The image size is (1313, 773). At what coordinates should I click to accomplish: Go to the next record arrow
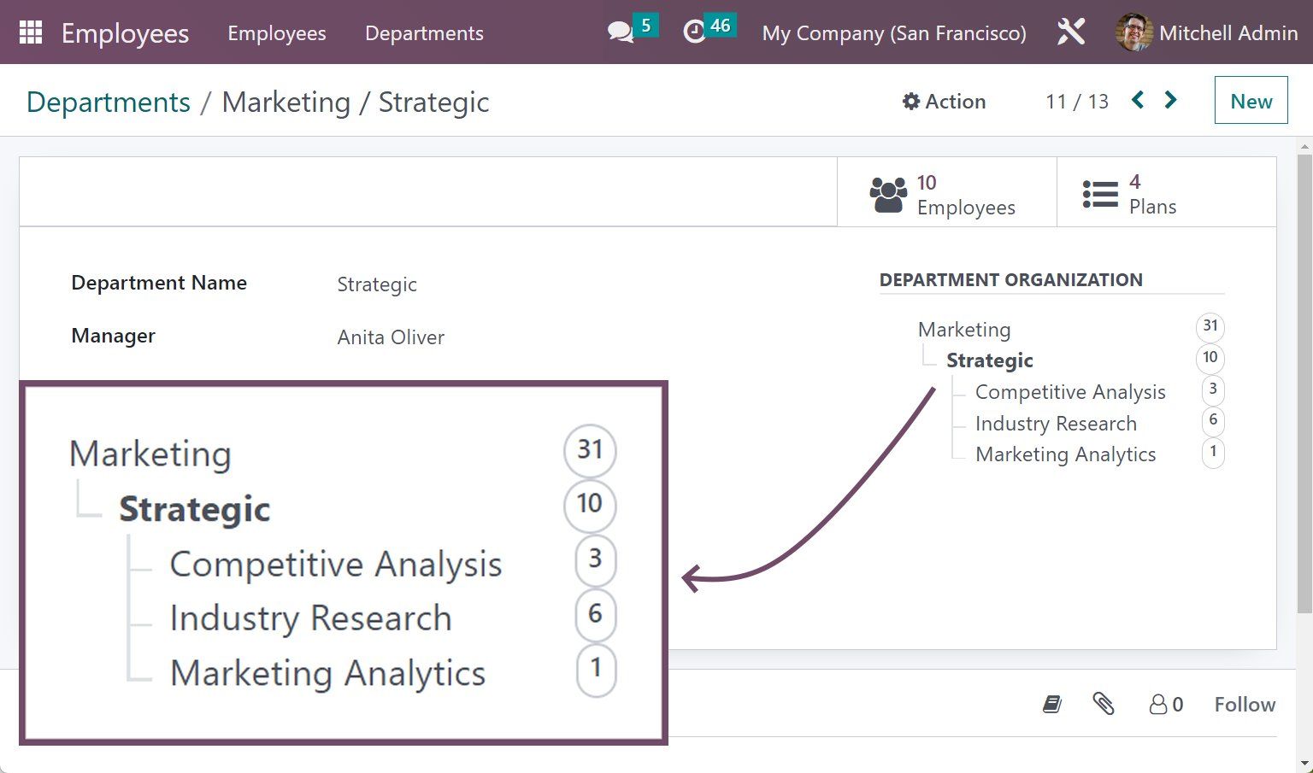1171,101
